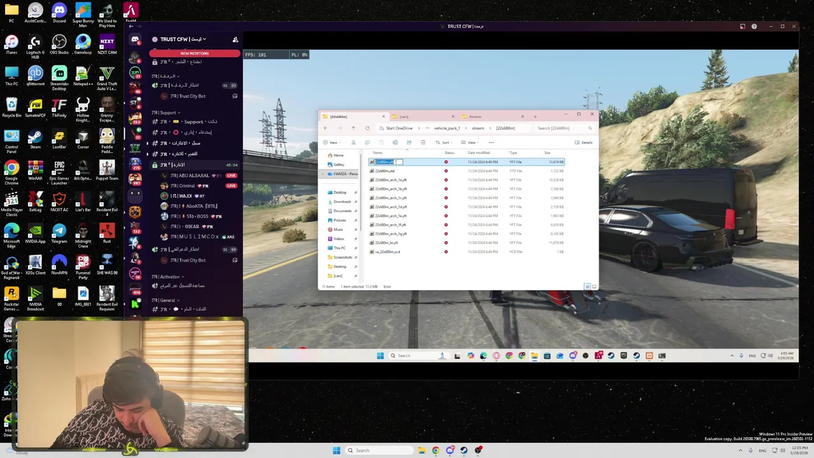Open the NZXT CAM desktop shortcut
814x458 pixels.
coord(107,45)
